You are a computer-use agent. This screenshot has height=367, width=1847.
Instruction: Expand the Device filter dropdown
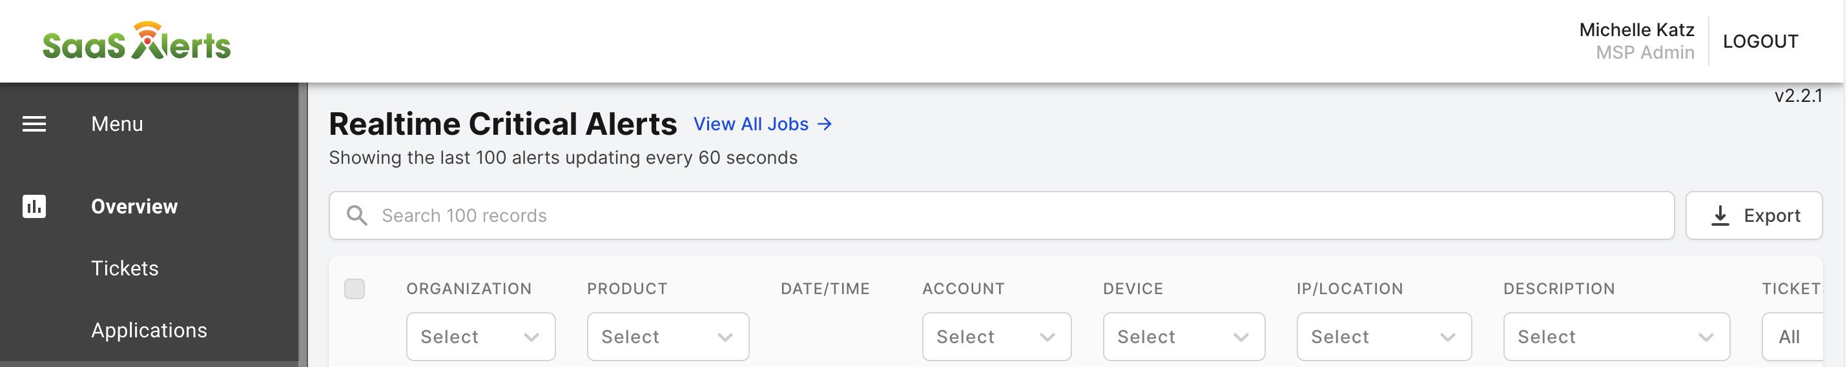pyautogui.click(x=1184, y=336)
